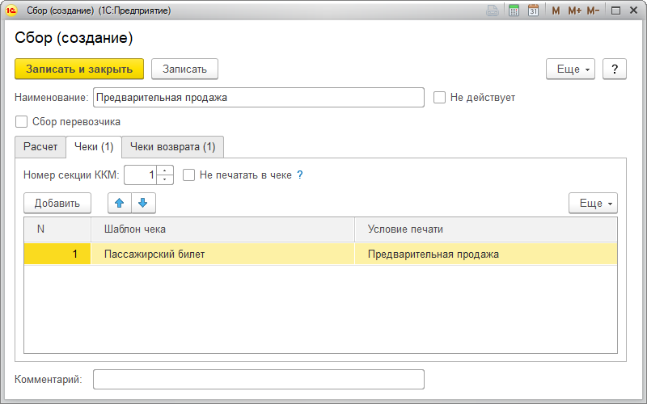The width and height of the screenshot is (647, 404).
Task: Toggle the 'Сбор перевозчика' checkbox
Action: pos(22,122)
